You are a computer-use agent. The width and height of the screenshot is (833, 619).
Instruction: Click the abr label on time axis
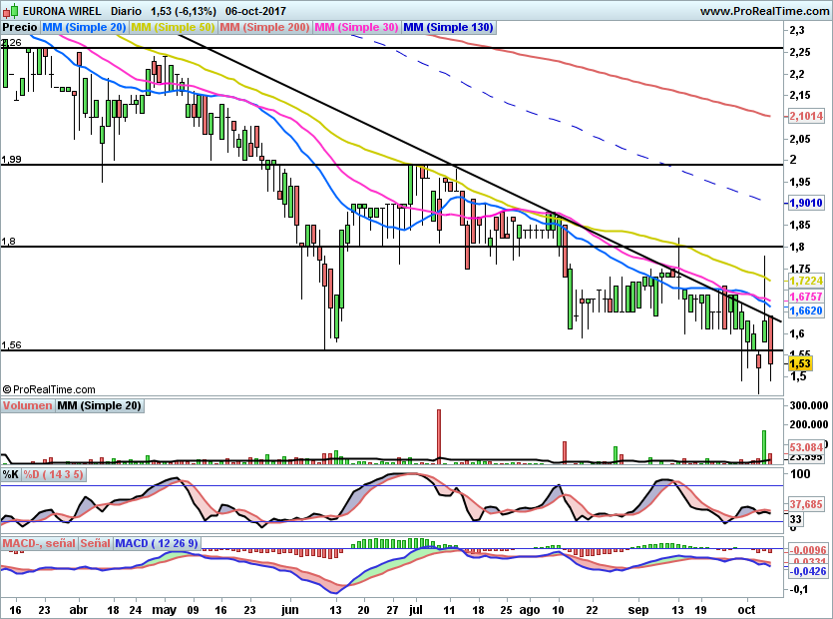pos(79,610)
